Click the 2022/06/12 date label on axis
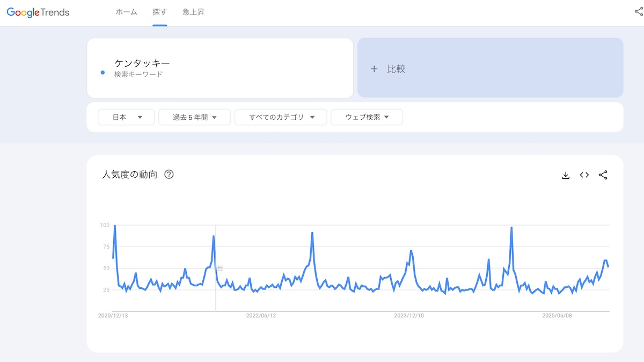Image resolution: width=644 pixels, height=362 pixels. pyautogui.click(x=261, y=316)
